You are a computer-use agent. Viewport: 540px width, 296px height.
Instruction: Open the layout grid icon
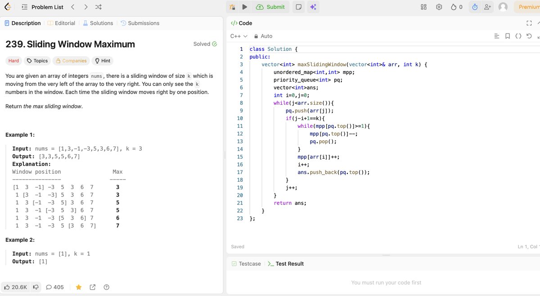423,7
